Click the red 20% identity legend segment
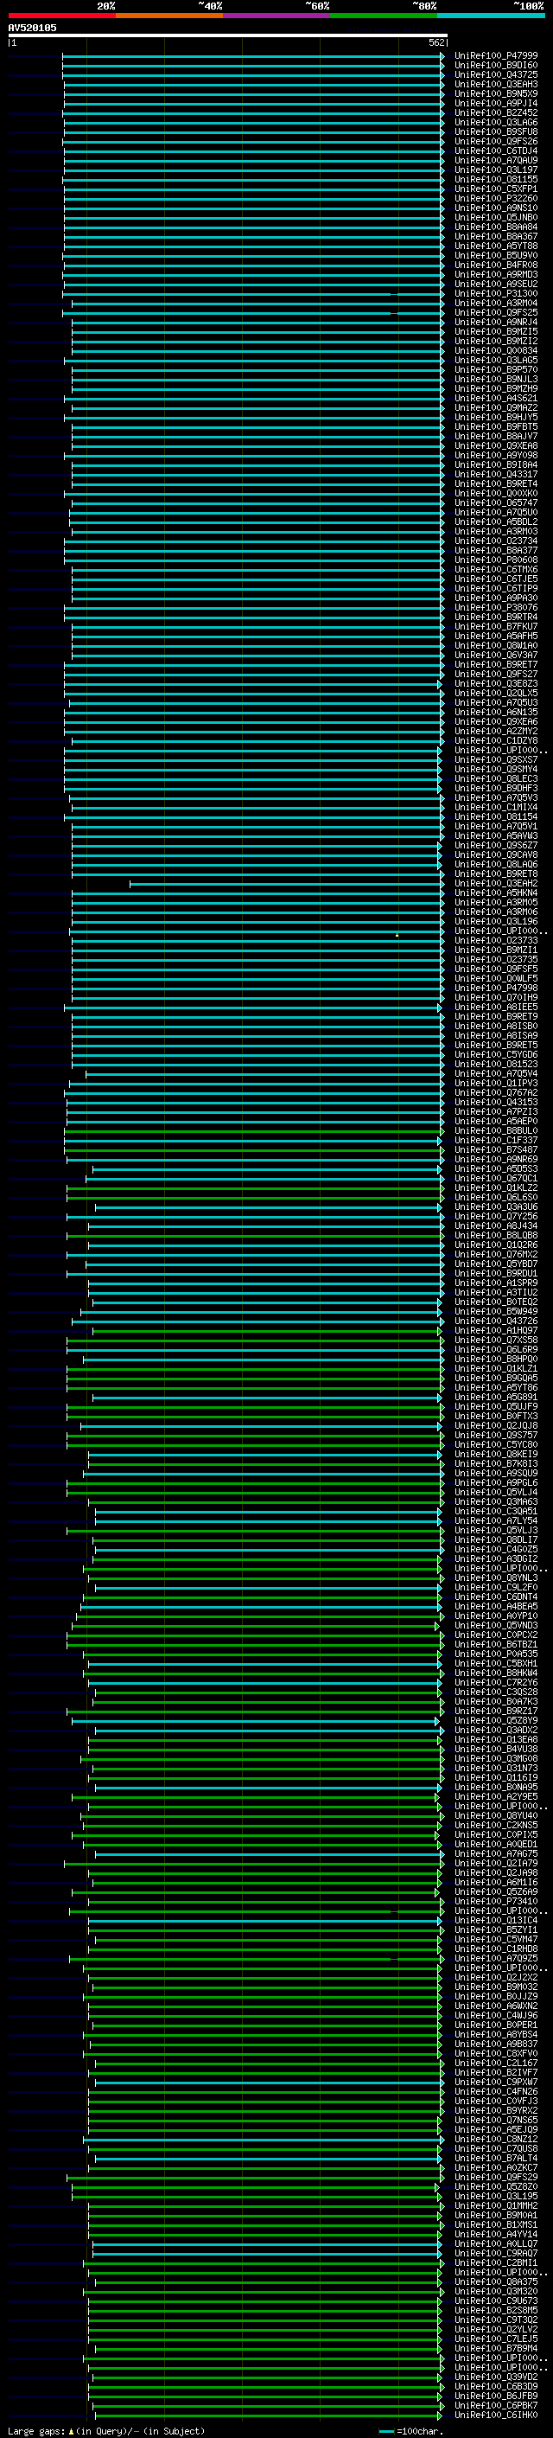This screenshot has height=2438, width=553. coord(61,16)
